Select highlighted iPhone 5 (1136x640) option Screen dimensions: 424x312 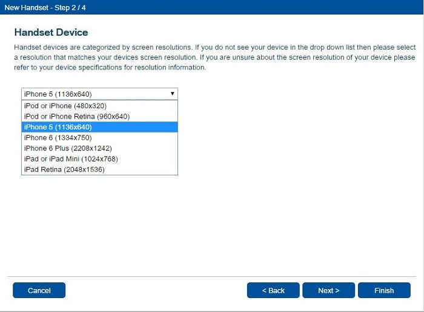point(99,127)
